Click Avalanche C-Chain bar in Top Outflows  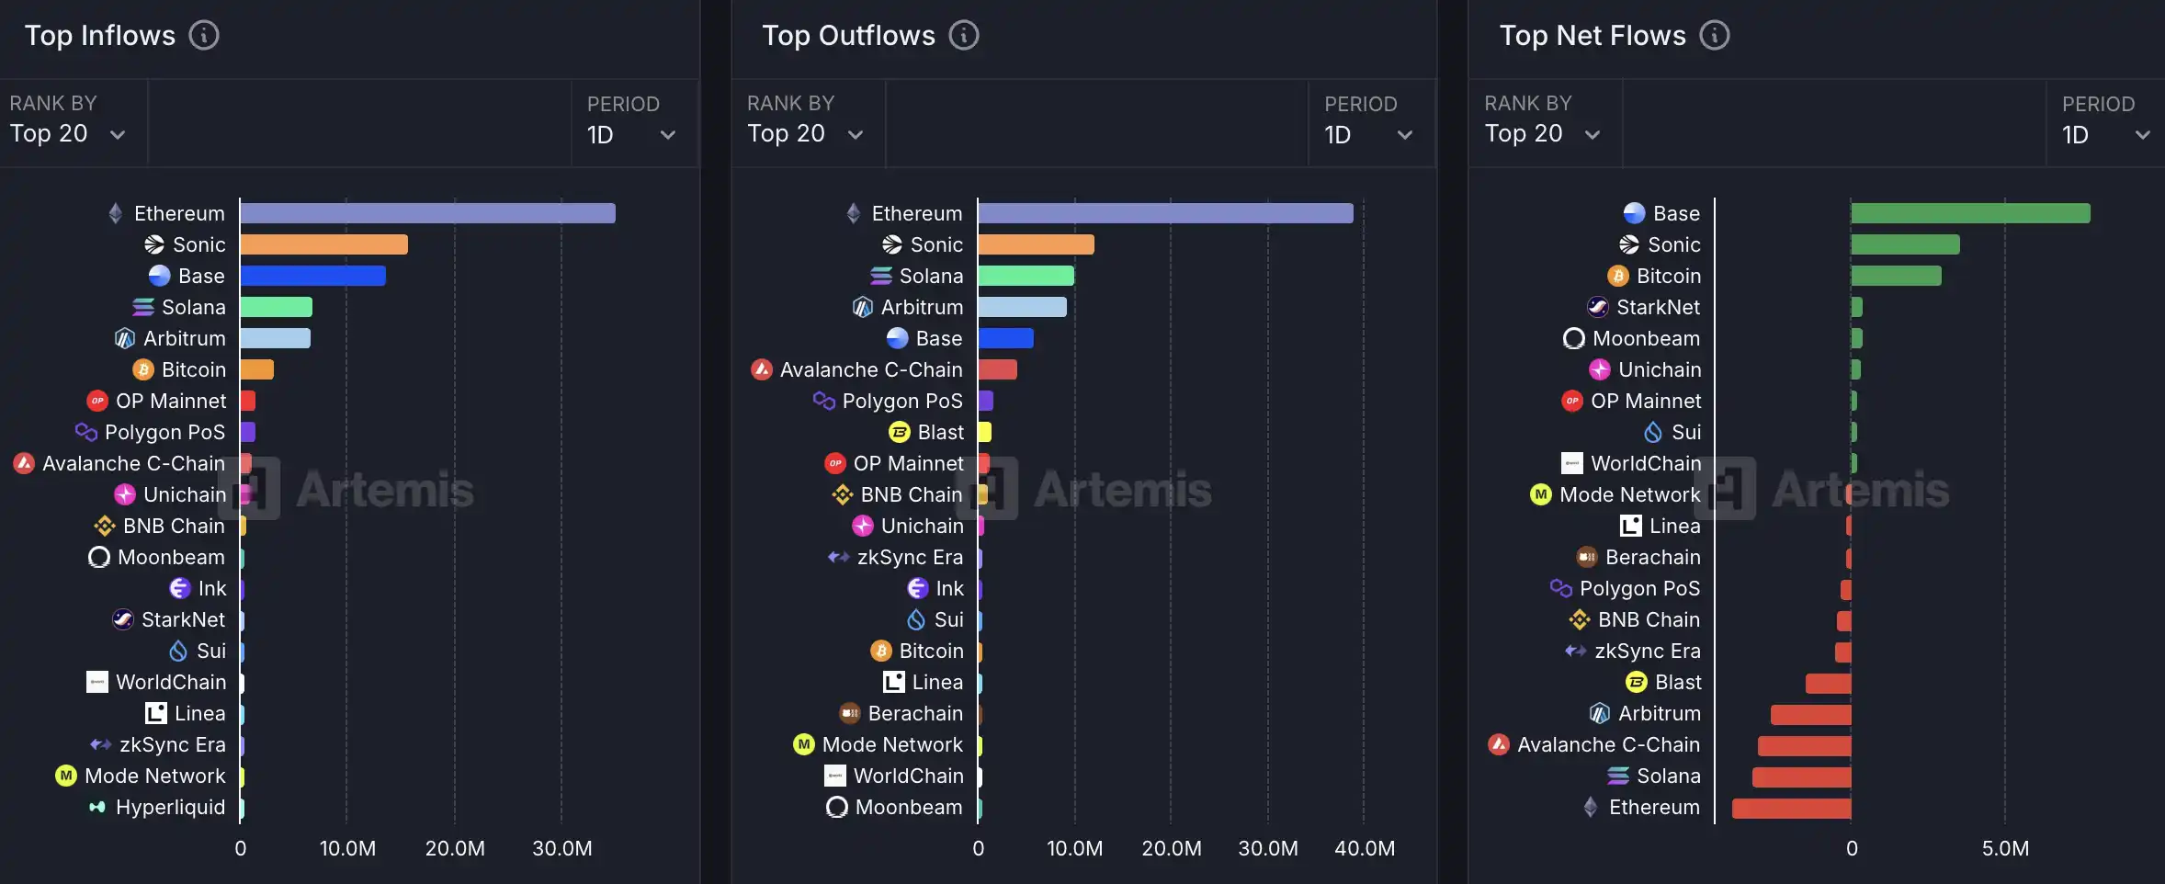point(998,369)
